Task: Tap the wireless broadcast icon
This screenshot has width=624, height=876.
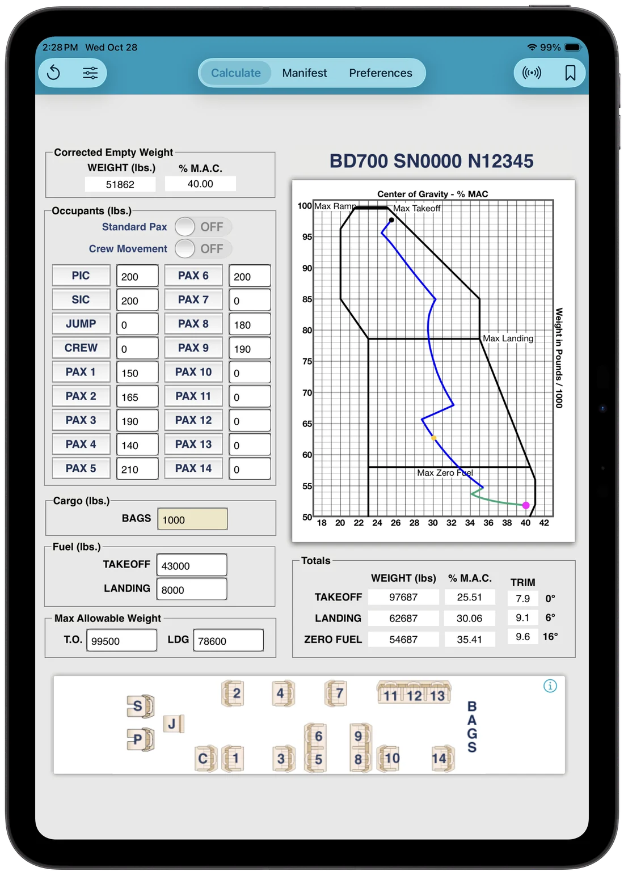Action: (x=532, y=73)
